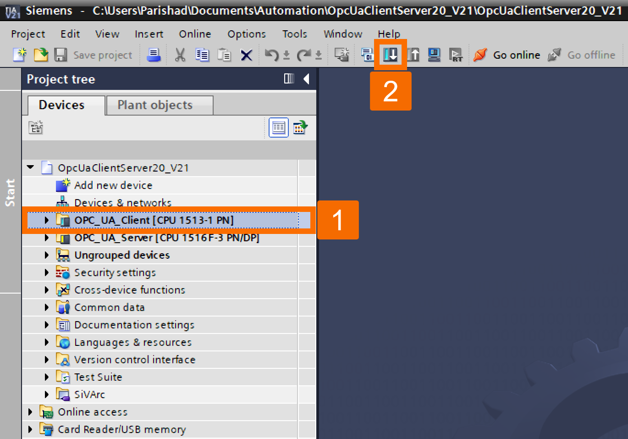628x439 pixels.
Task: Select OPC_UA_Server device label
Action: (x=167, y=238)
